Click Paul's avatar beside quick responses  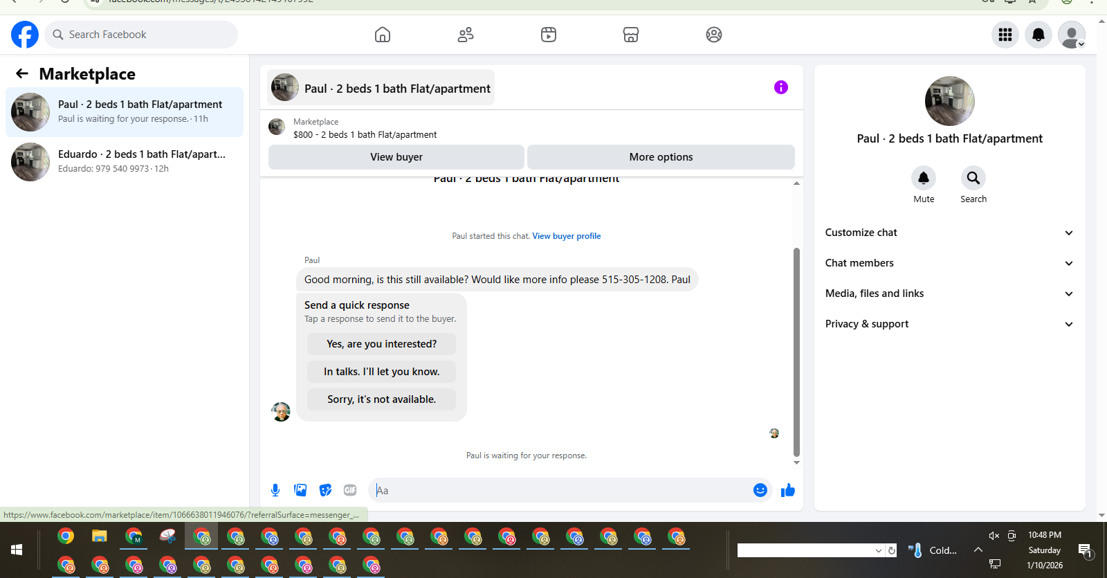(281, 412)
